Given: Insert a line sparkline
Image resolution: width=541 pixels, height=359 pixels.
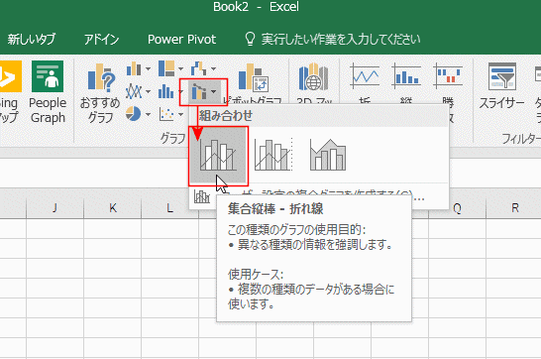Looking at the screenshot, I should pos(365,84).
